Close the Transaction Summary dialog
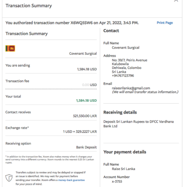 176,1
